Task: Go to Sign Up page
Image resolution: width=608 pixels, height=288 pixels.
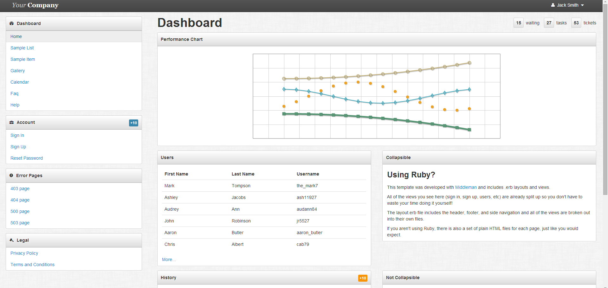Action: 18,147
